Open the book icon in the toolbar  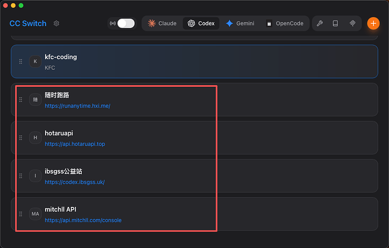click(335, 24)
